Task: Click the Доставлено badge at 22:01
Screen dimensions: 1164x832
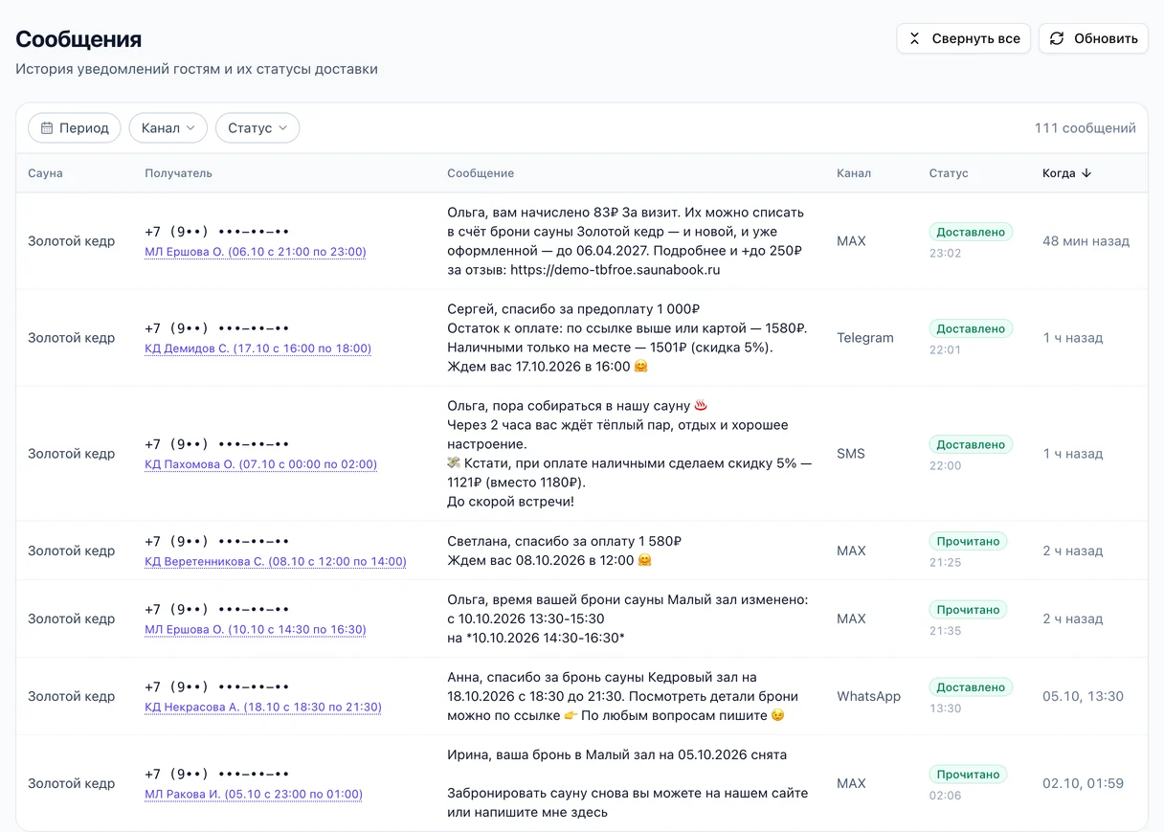Action: pyautogui.click(x=971, y=328)
